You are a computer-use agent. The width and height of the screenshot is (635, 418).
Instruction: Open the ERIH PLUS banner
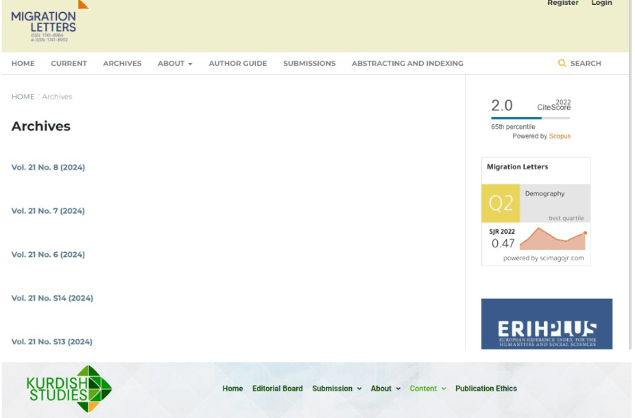pos(547,323)
